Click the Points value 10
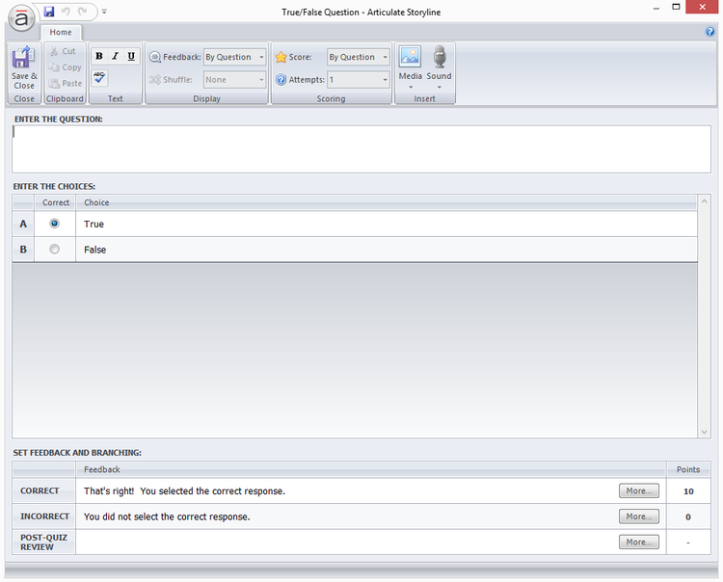This screenshot has height=582, width=723. 688,491
